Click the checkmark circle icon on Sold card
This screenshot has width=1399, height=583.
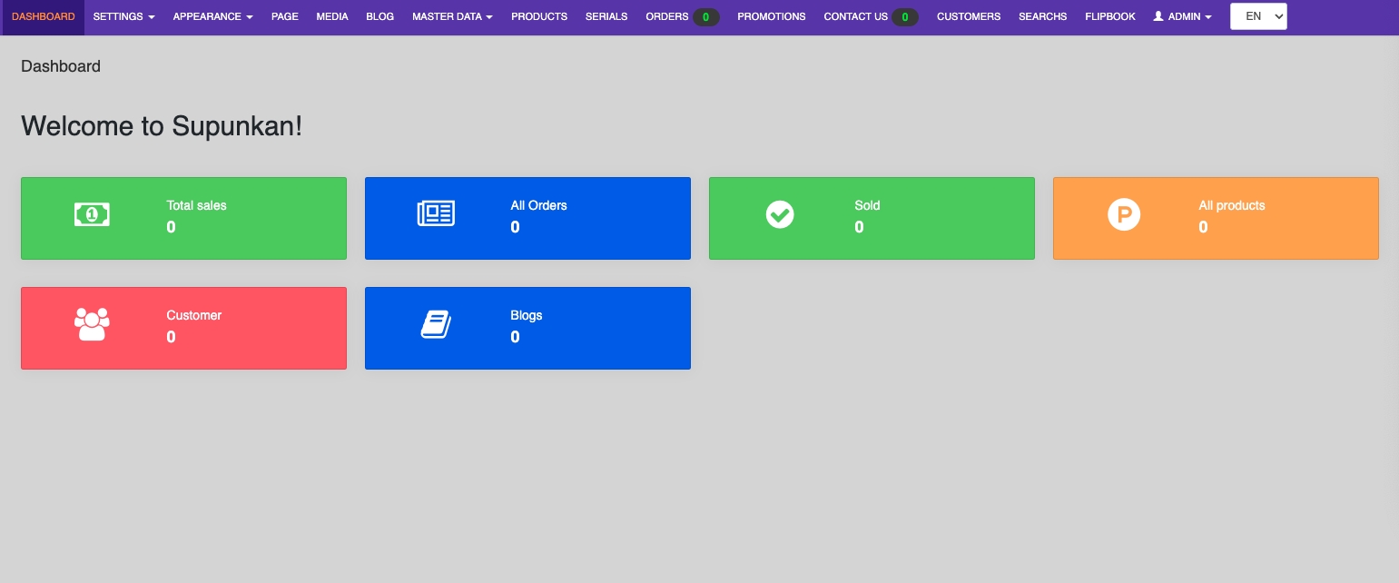pyautogui.click(x=780, y=214)
